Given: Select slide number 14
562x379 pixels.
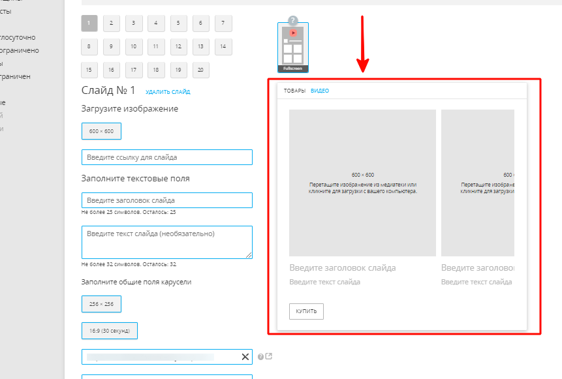Looking at the screenshot, I should click(223, 46).
